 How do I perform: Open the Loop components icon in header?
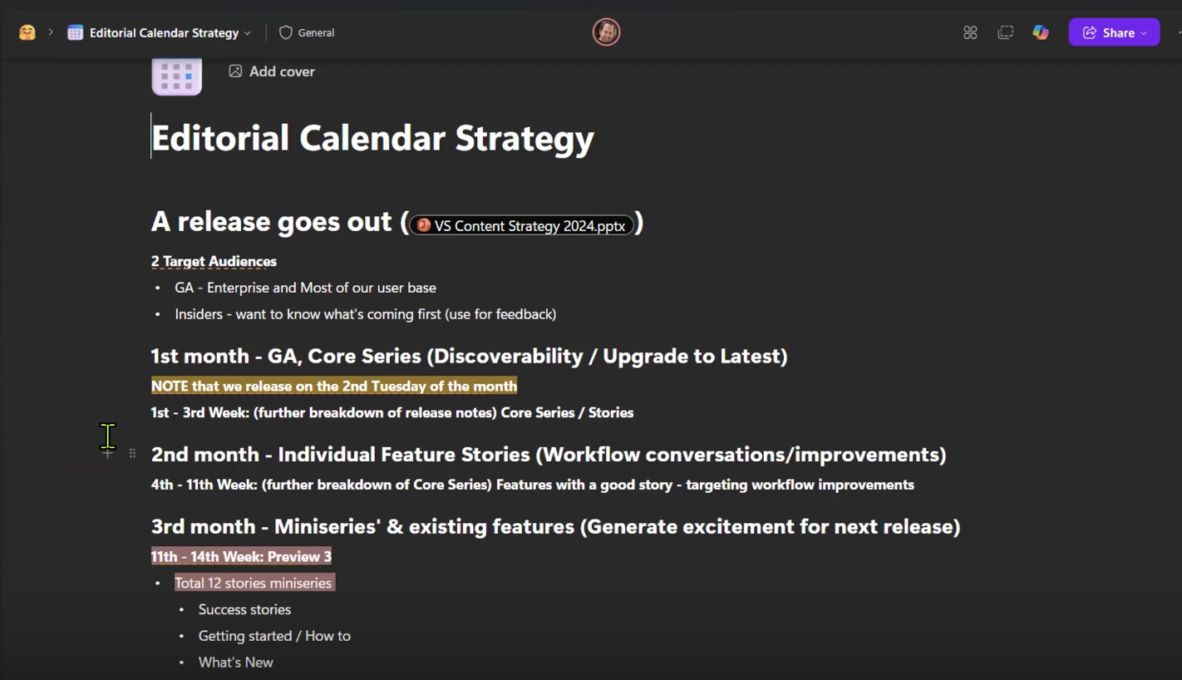click(x=970, y=32)
